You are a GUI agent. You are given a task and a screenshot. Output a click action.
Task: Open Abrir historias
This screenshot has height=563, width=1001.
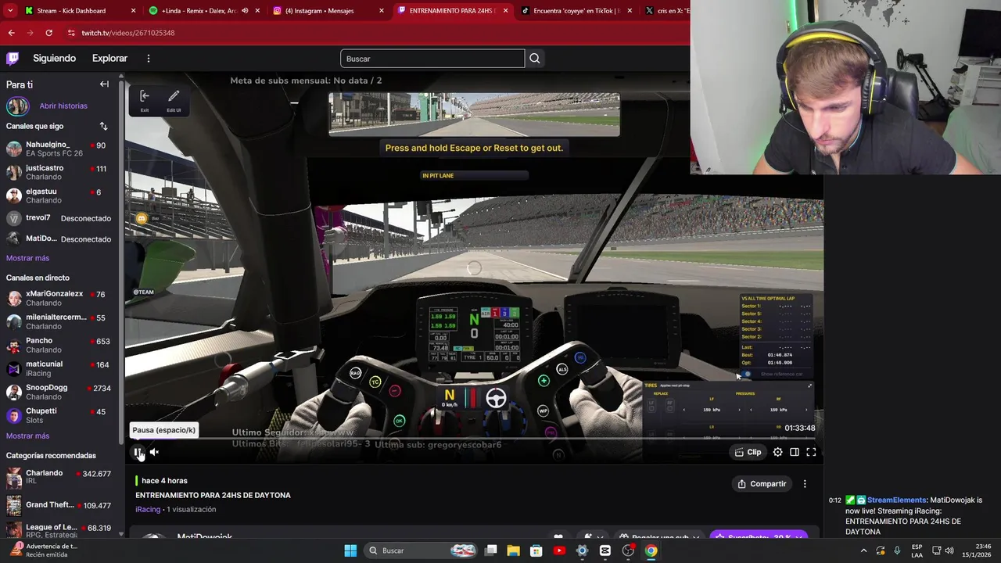pyautogui.click(x=63, y=106)
